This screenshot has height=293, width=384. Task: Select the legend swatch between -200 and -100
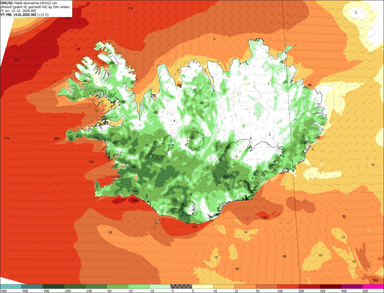(x=75, y=286)
